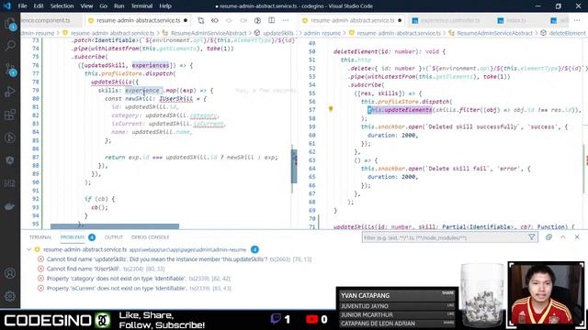Click the Open Changes icon in left editor toolbar
Image resolution: width=588 pixels, height=330 pixels.
(200, 20)
